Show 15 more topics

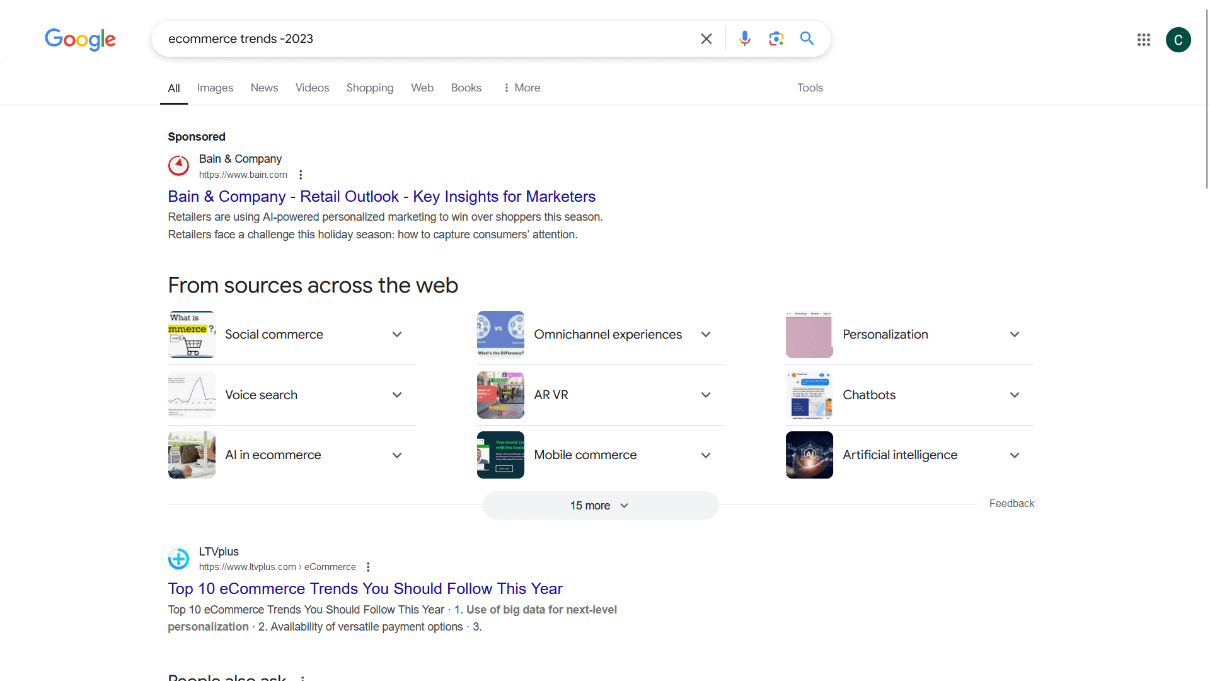pos(601,506)
